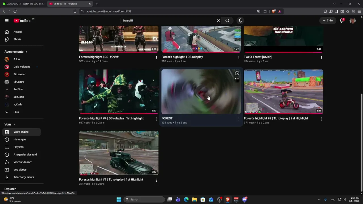Open Brave Shields icon
This screenshot has width=363, height=204.
pyautogui.click(x=274, y=11)
